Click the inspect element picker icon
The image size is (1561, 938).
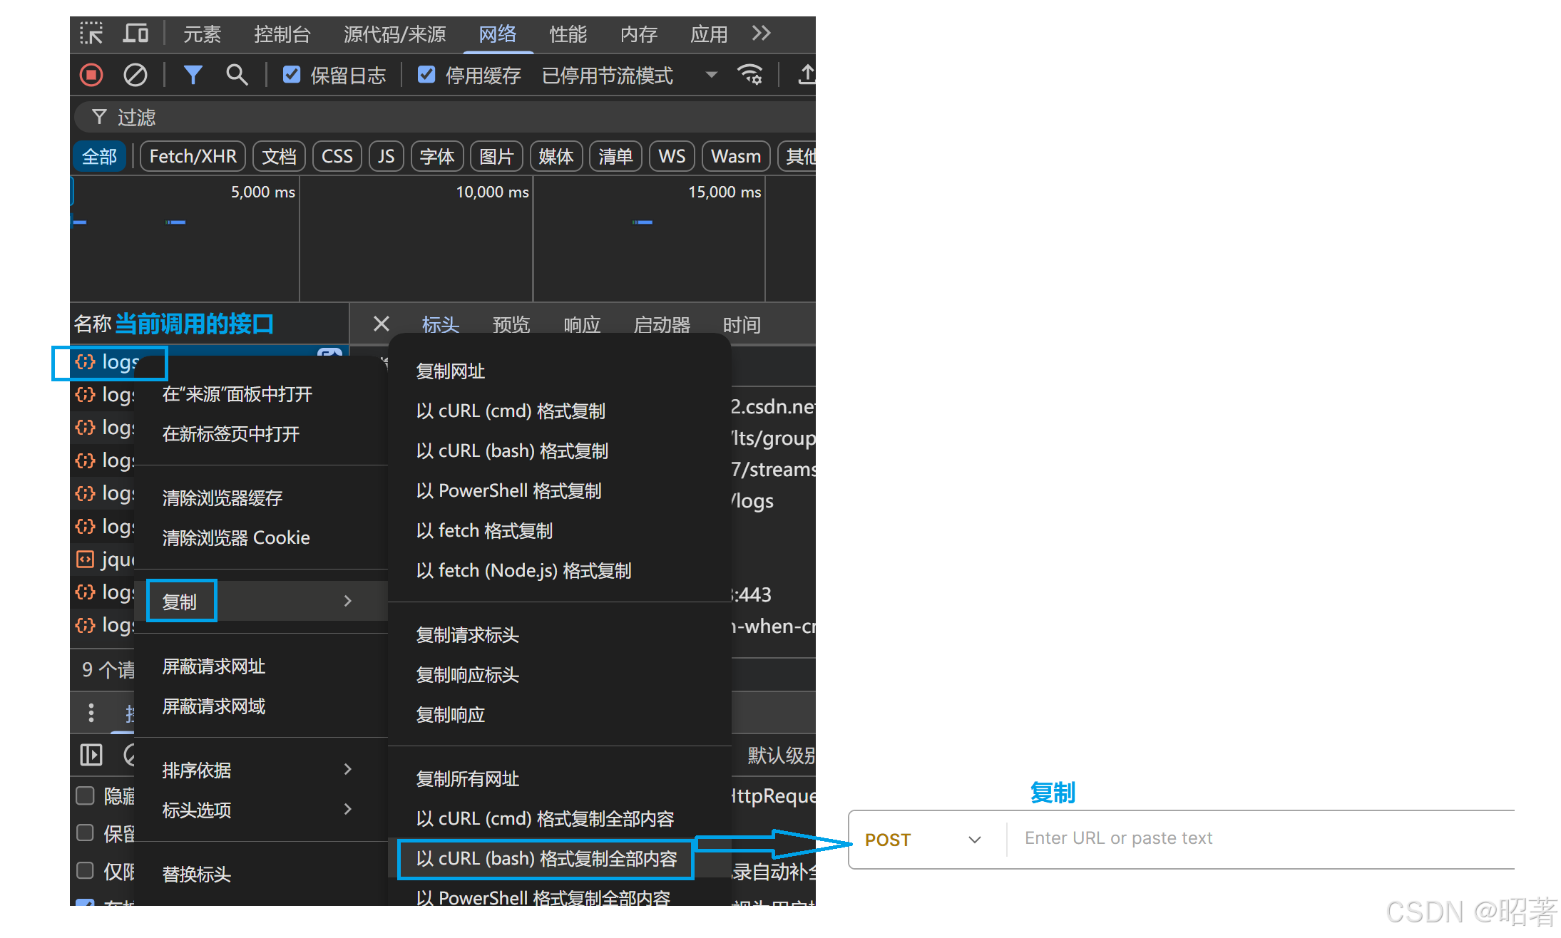tap(91, 33)
